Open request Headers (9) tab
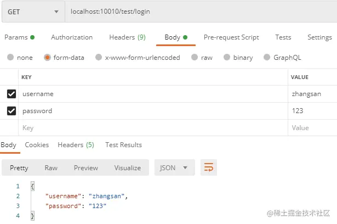 coord(127,37)
